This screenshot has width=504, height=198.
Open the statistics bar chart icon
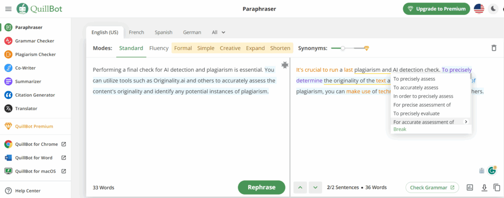(470, 187)
